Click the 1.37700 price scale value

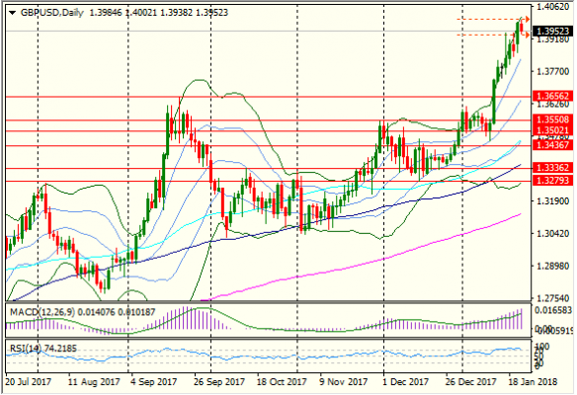(x=553, y=71)
